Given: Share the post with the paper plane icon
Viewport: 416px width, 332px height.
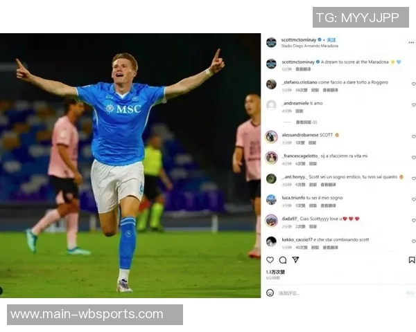Looking at the screenshot, I should pyautogui.click(x=295, y=260).
